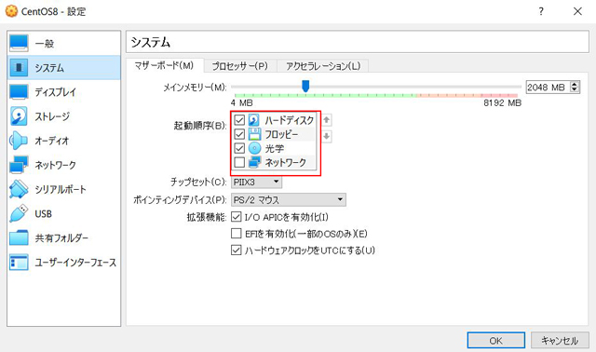Enable EFIを有効化 checkbox
Screen dimensions: 596x352
pyautogui.click(x=236, y=234)
